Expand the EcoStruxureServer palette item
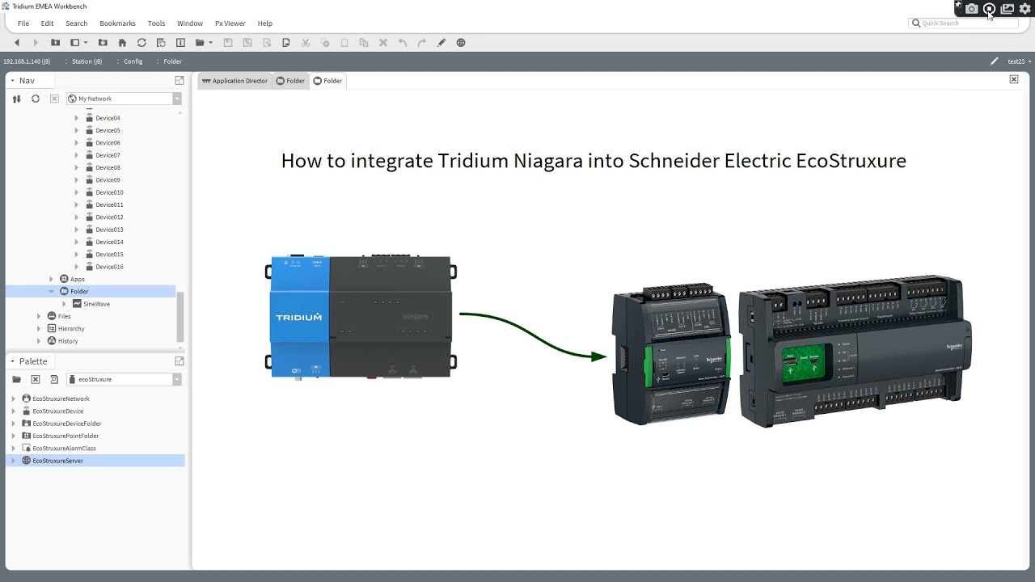 (14, 461)
